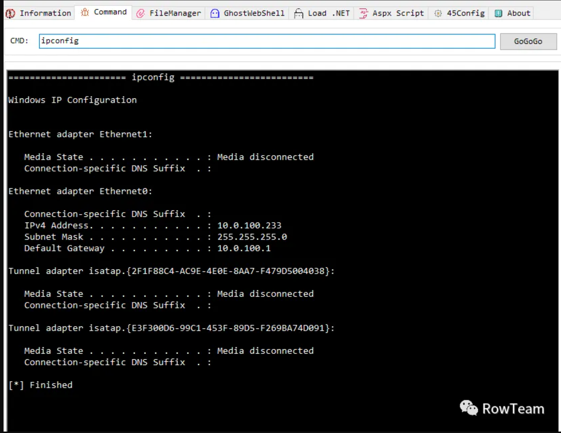
Task: Click the GhostWebShell ghost icon
Action: [x=215, y=13]
